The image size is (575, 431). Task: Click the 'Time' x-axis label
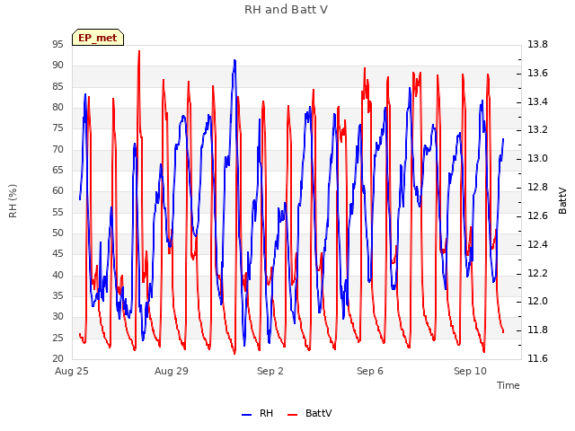coord(509,385)
